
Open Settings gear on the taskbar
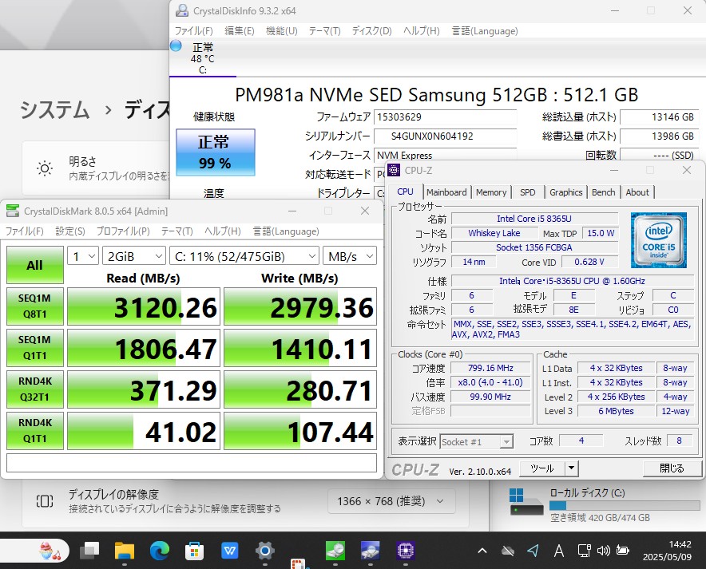265,550
